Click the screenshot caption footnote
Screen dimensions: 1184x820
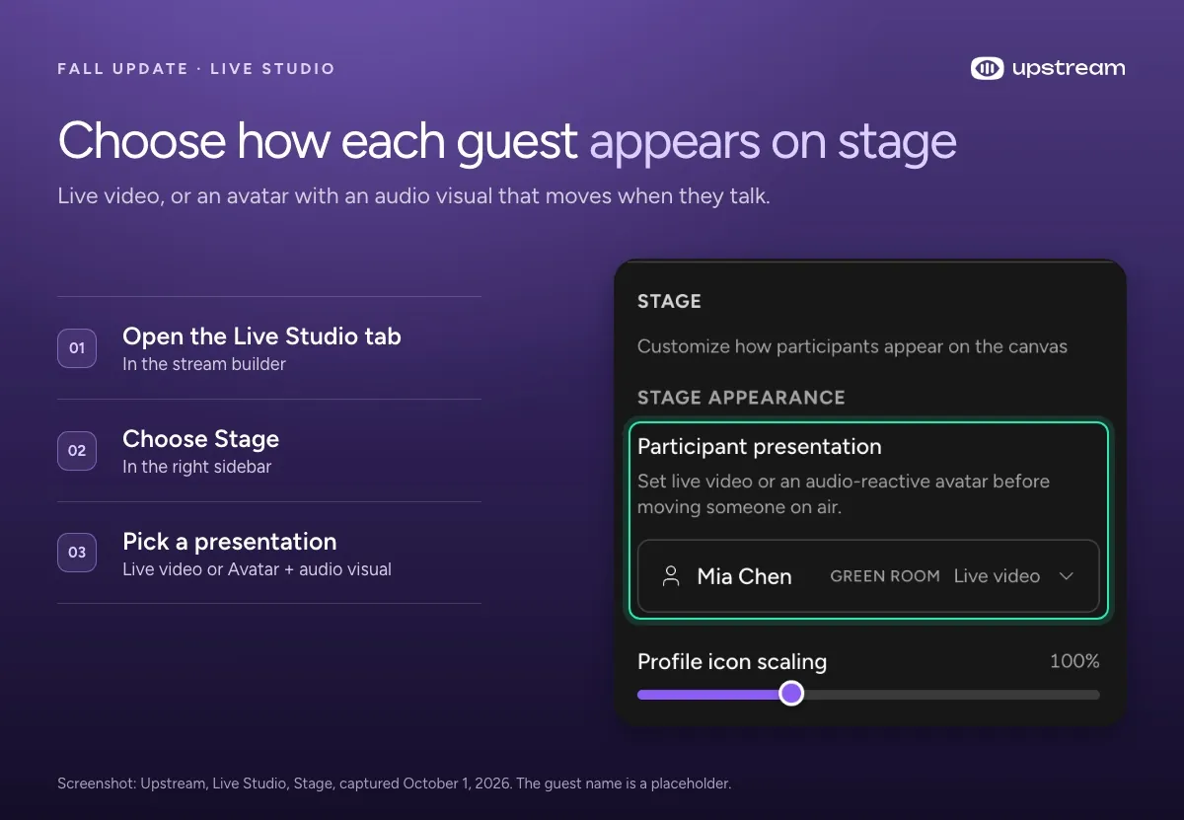[x=395, y=783]
